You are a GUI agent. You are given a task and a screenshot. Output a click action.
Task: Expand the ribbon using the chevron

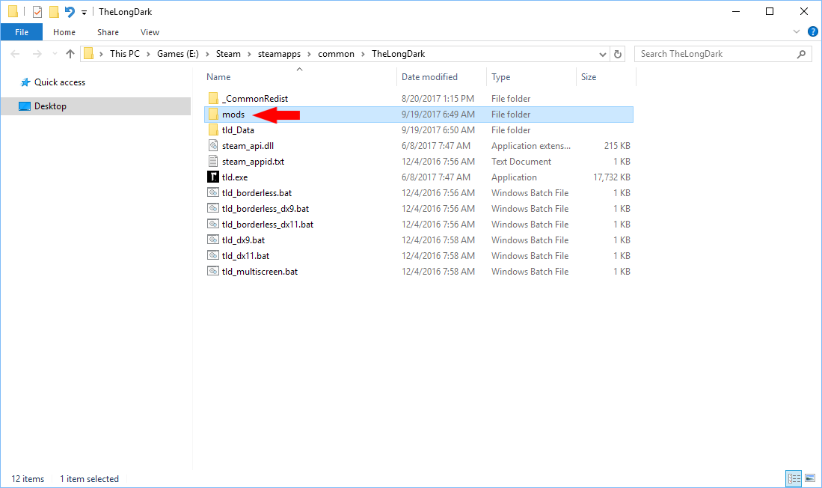[797, 32]
